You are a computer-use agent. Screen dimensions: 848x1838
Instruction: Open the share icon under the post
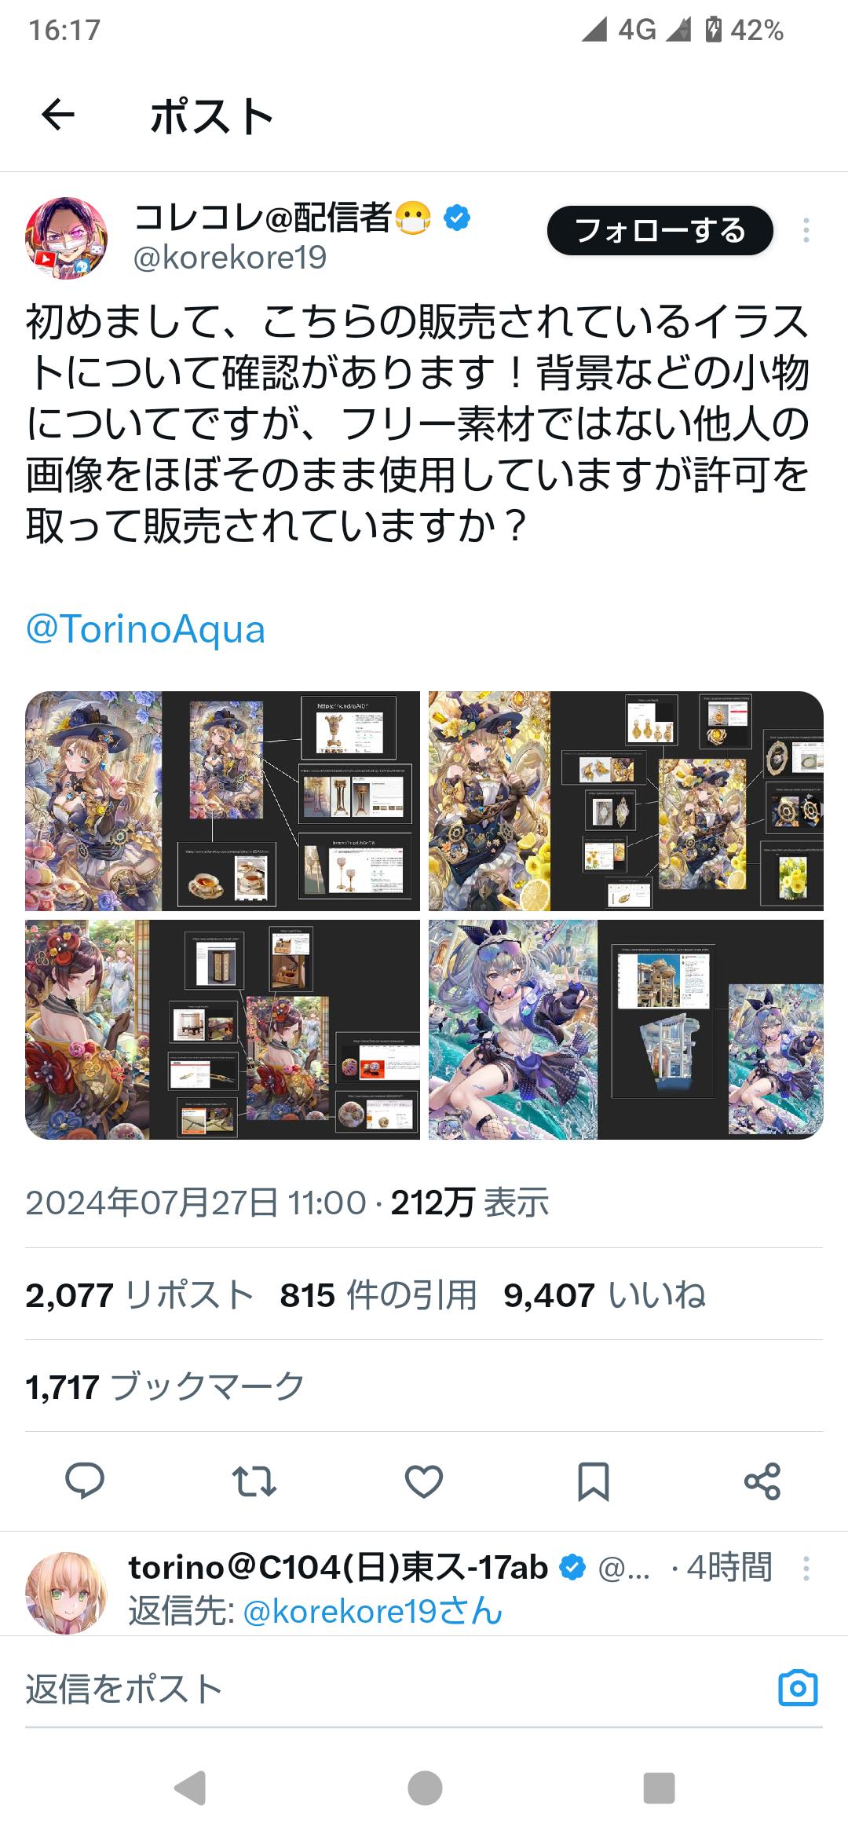click(762, 1481)
